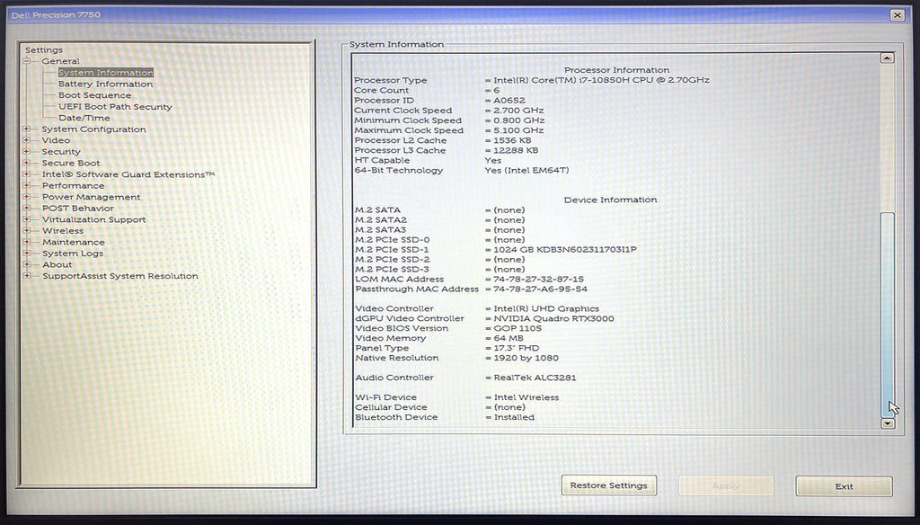Expand Intel Software Guard Extensions node
The height and width of the screenshot is (525, 920).
(26, 174)
